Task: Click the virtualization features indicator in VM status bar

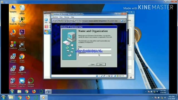Action: pyautogui.click(x=112, y=76)
